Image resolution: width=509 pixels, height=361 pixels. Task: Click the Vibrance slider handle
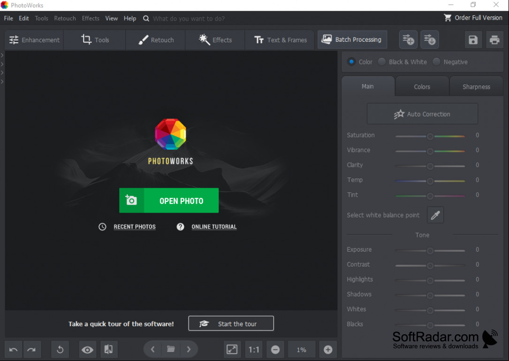click(430, 152)
